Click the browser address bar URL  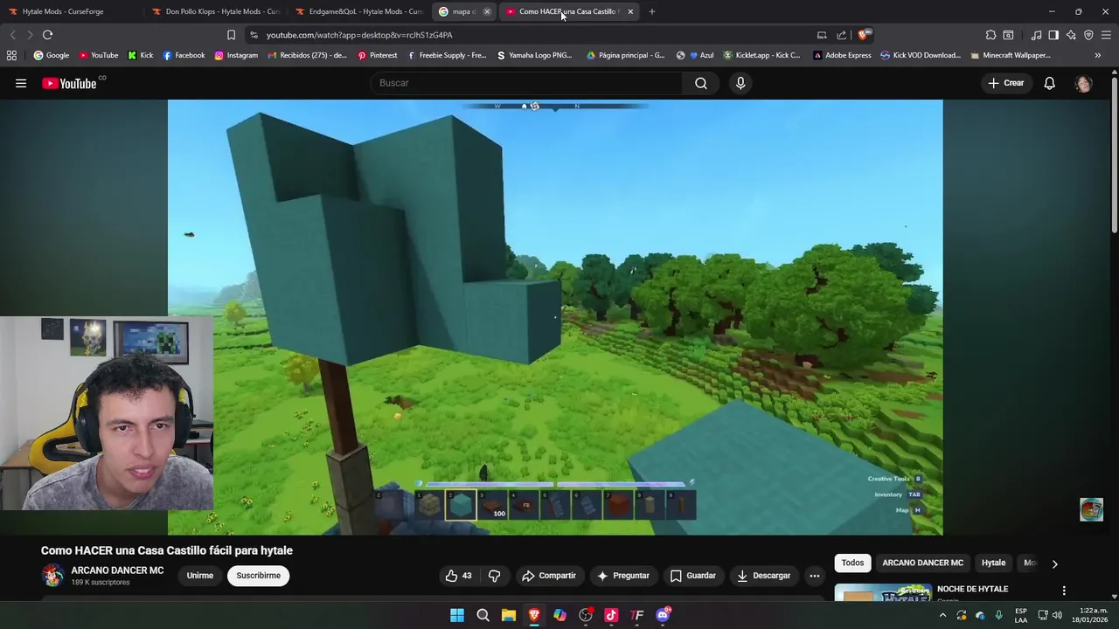(359, 35)
